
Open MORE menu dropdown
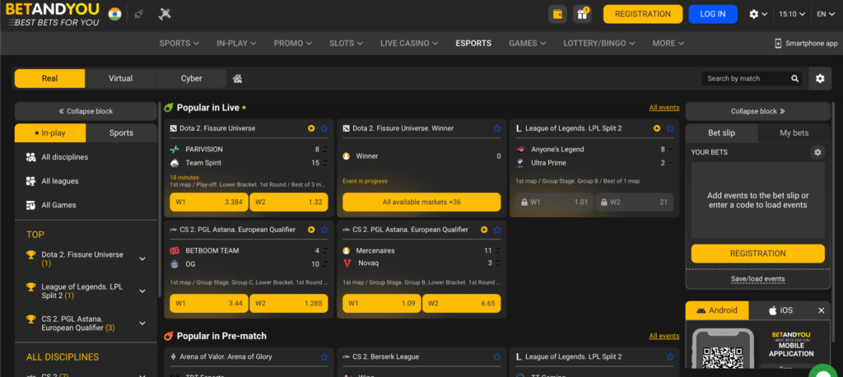pyautogui.click(x=668, y=44)
